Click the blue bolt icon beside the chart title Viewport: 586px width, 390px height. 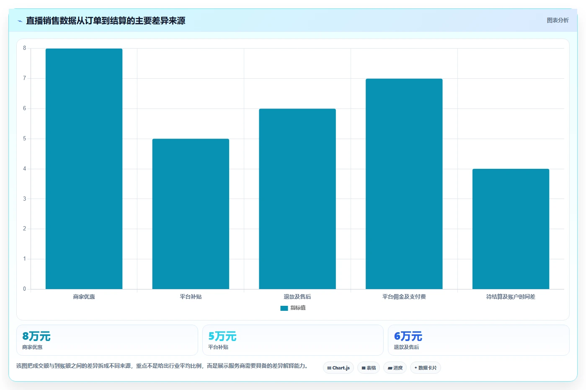point(20,21)
